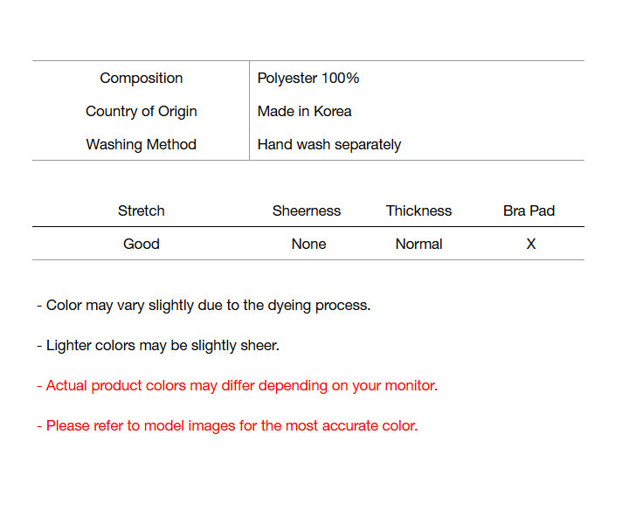Click the Stretch column header

point(141,211)
